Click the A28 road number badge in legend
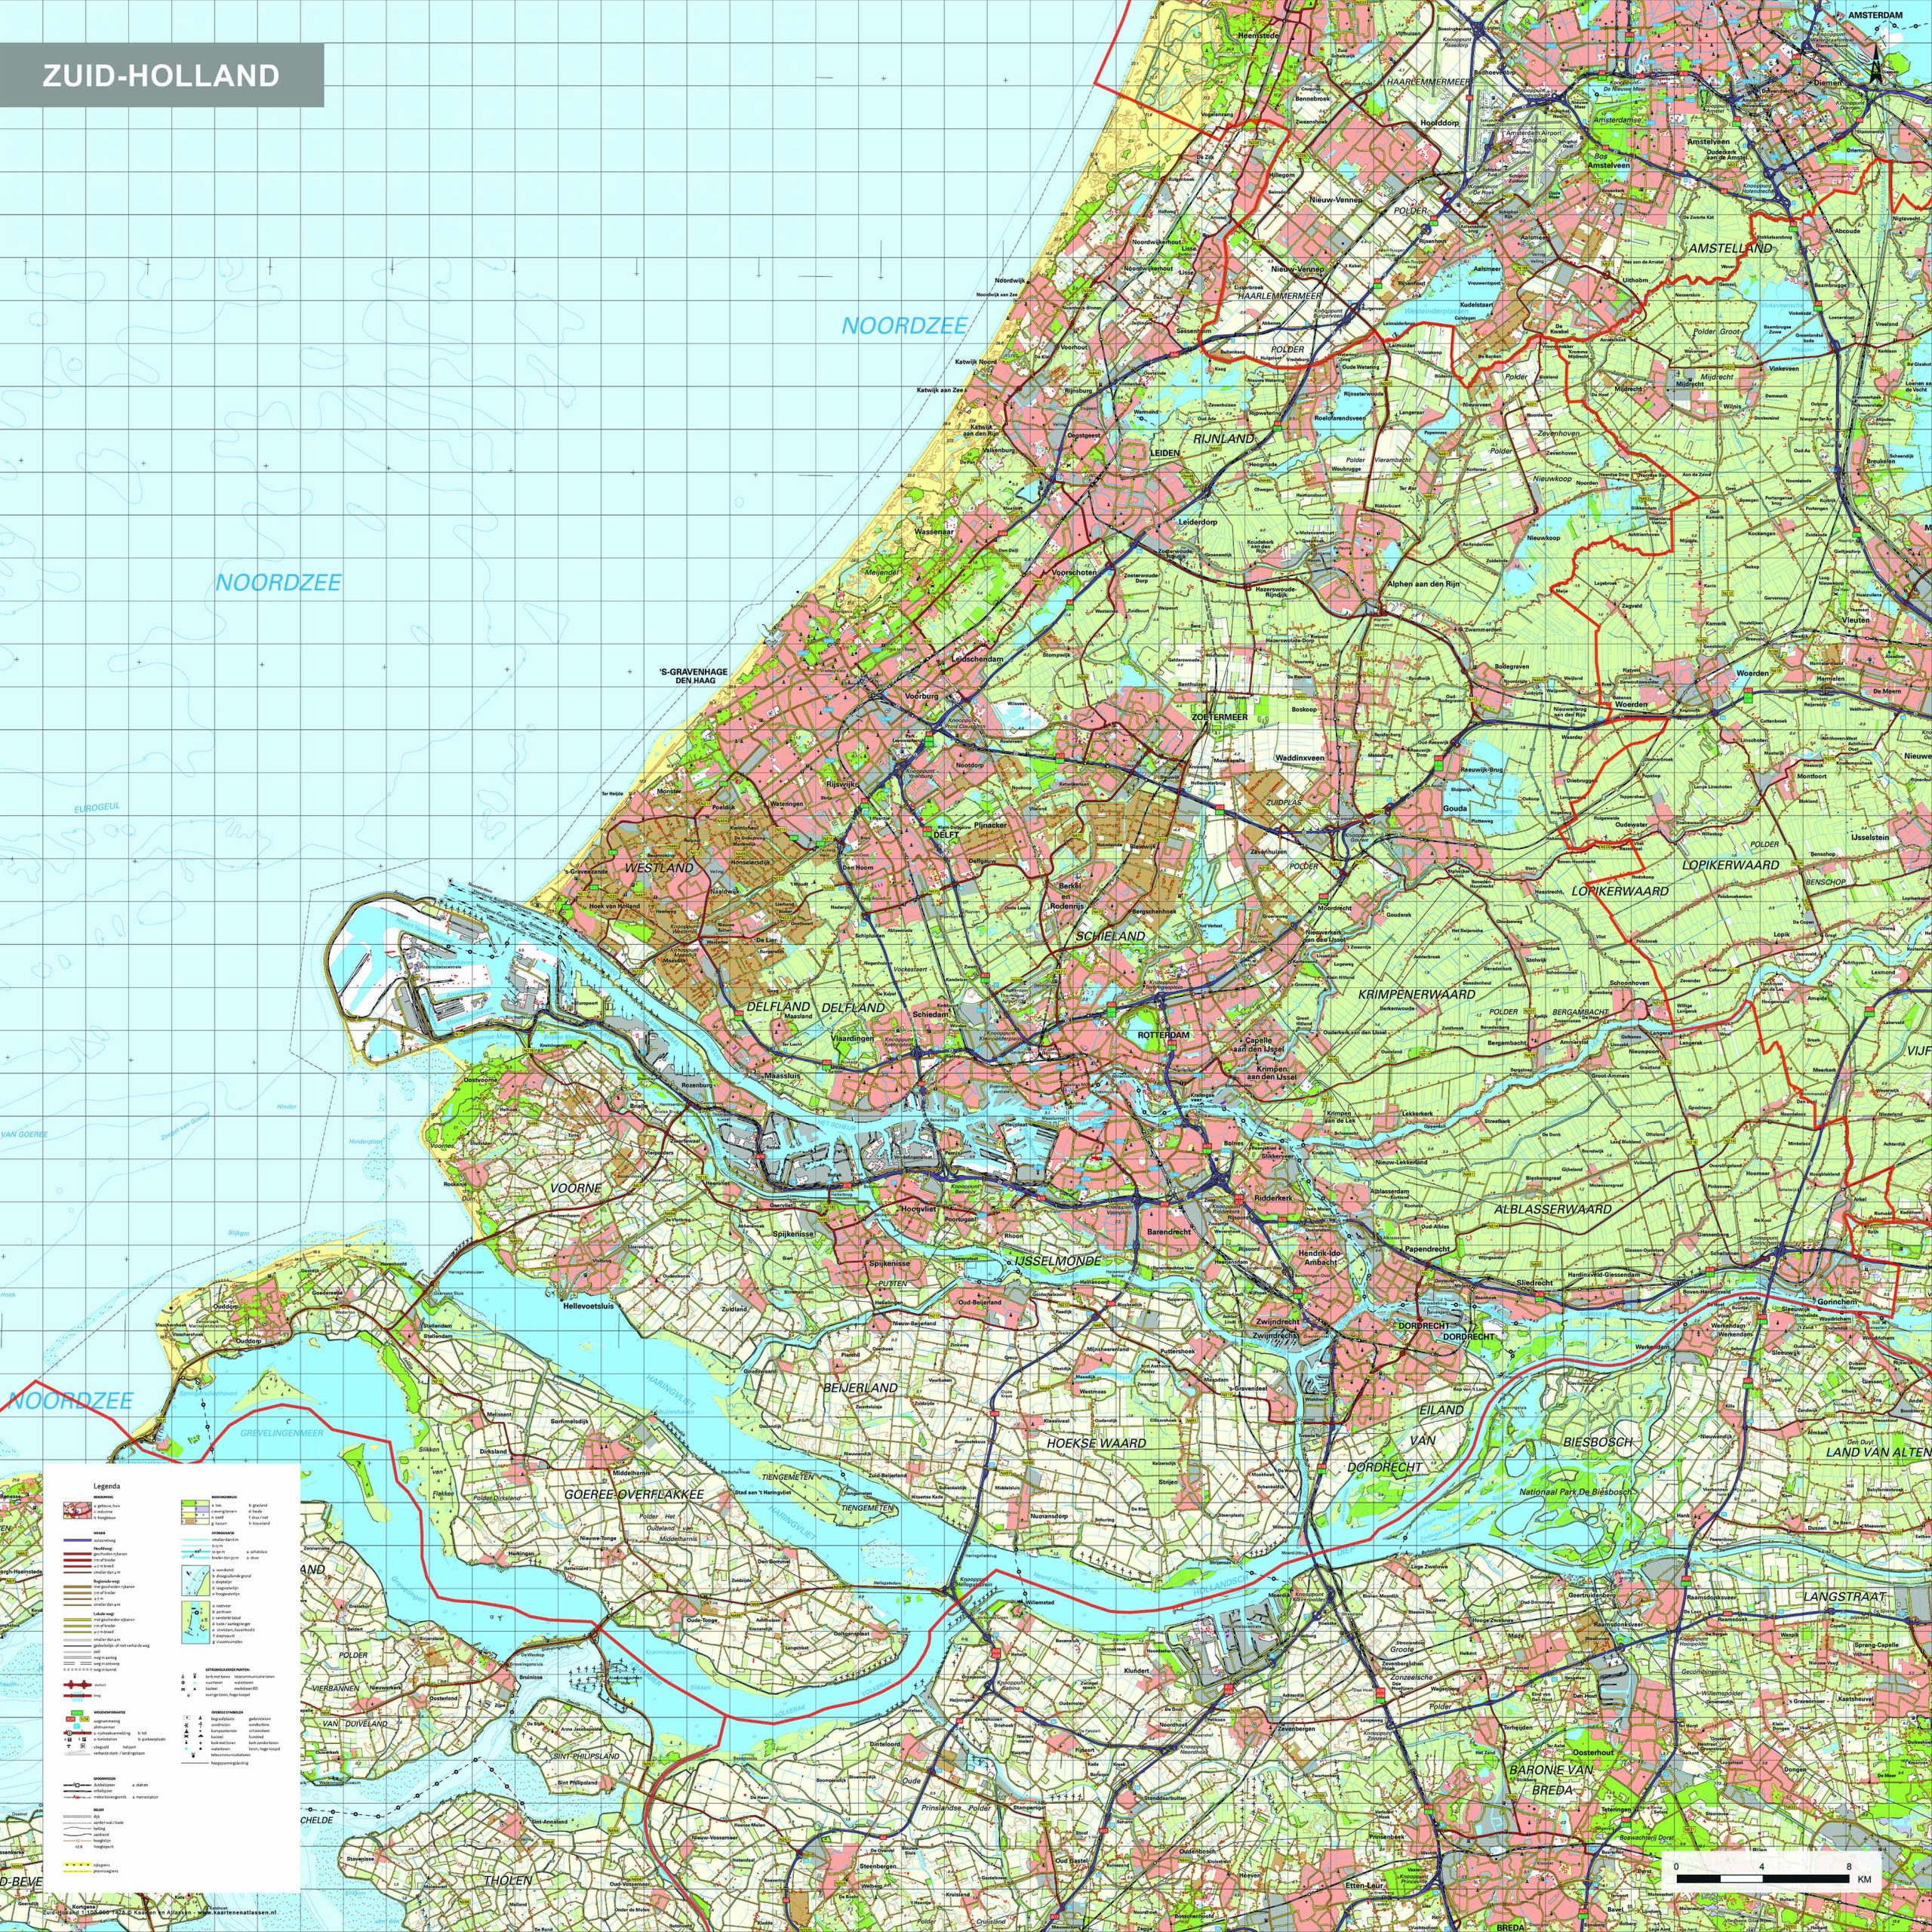Viewport: 1932px width, 1932px height. (70, 1720)
